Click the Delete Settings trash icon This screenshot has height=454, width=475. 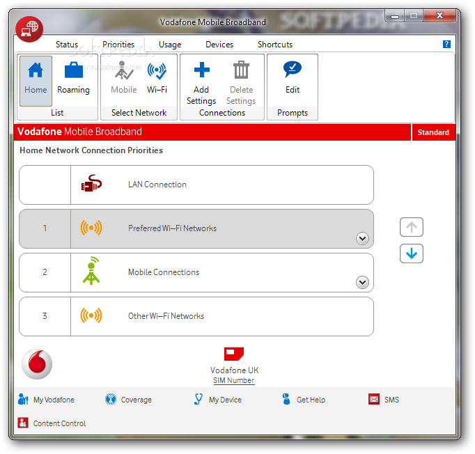pyautogui.click(x=241, y=70)
